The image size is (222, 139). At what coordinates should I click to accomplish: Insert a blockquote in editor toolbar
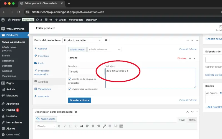click(82, 126)
